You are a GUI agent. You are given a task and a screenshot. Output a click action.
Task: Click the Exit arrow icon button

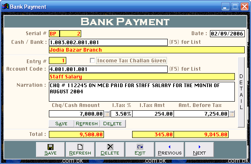(x=140, y=150)
